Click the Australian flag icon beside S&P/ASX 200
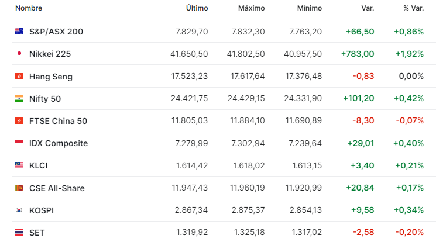Image resolution: width=436 pixels, height=242 pixels. point(19,32)
